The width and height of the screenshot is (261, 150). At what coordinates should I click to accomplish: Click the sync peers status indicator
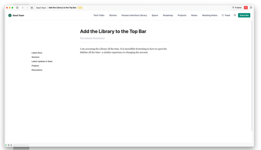(x=10, y=145)
